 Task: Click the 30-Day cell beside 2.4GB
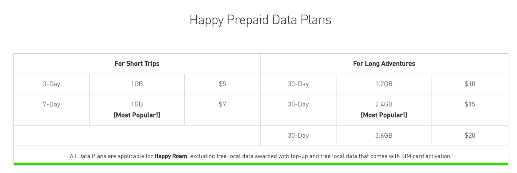[x=298, y=104]
